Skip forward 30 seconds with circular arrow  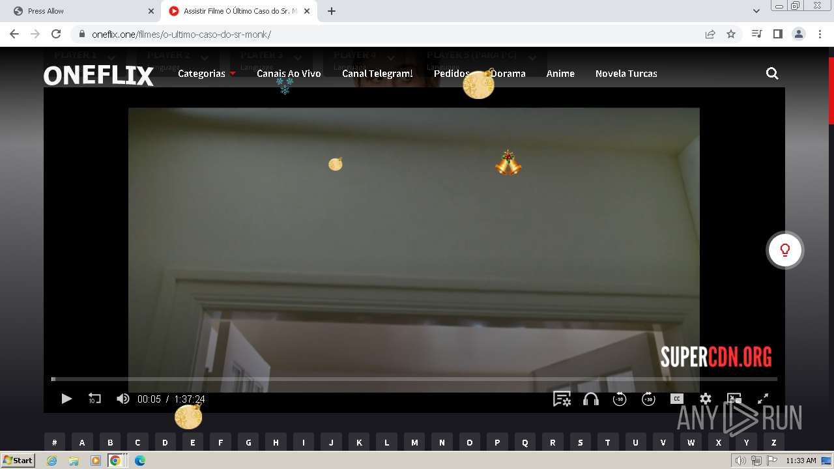coord(648,399)
